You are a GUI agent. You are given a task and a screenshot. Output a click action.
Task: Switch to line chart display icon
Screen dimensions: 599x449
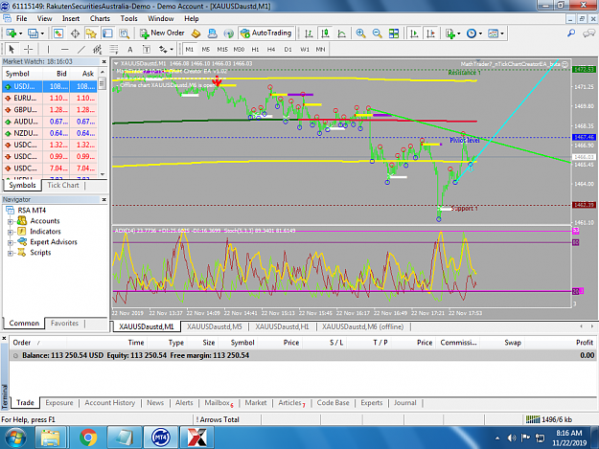pos(341,34)
